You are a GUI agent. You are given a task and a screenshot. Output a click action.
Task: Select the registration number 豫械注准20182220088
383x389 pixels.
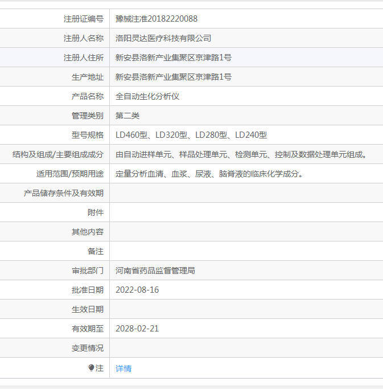pos(157,19)
